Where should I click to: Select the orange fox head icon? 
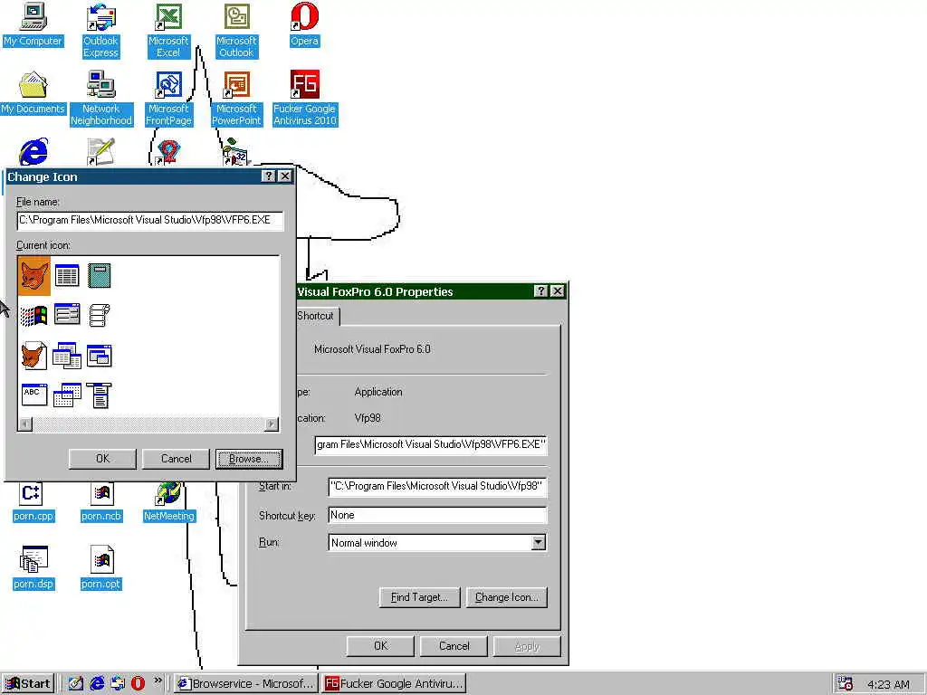33,276
